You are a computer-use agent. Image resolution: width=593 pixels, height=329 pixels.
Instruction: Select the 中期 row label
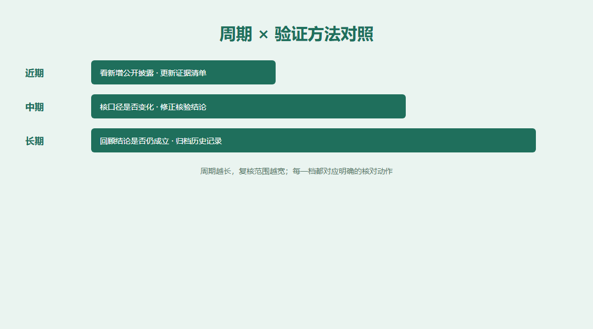(35, 107)
